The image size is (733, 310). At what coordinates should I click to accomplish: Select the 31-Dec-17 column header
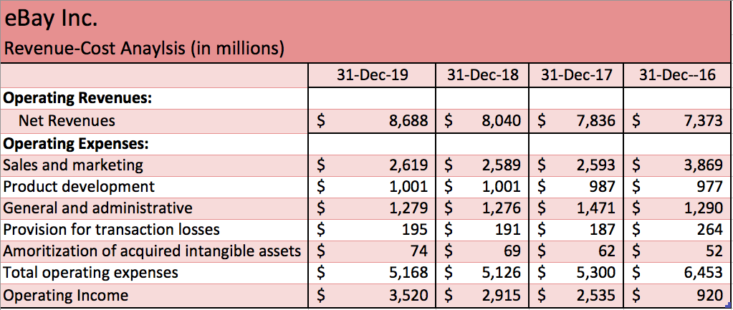[x=576, y=75]
